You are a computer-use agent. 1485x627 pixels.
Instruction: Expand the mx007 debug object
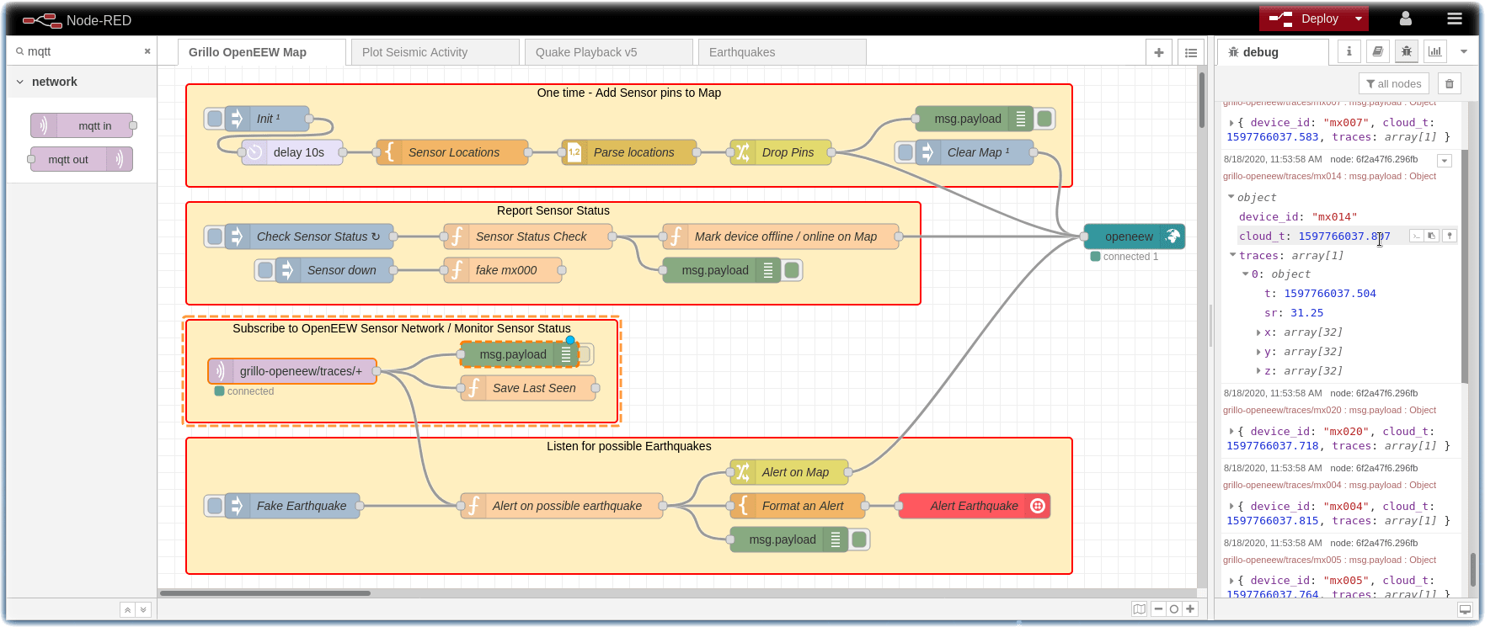(x=1231, y=123)
